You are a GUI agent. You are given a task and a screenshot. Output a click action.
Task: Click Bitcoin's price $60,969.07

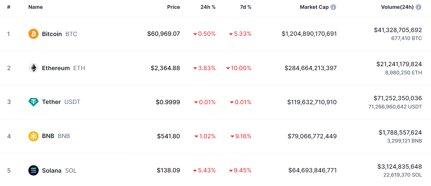(164, 34)
